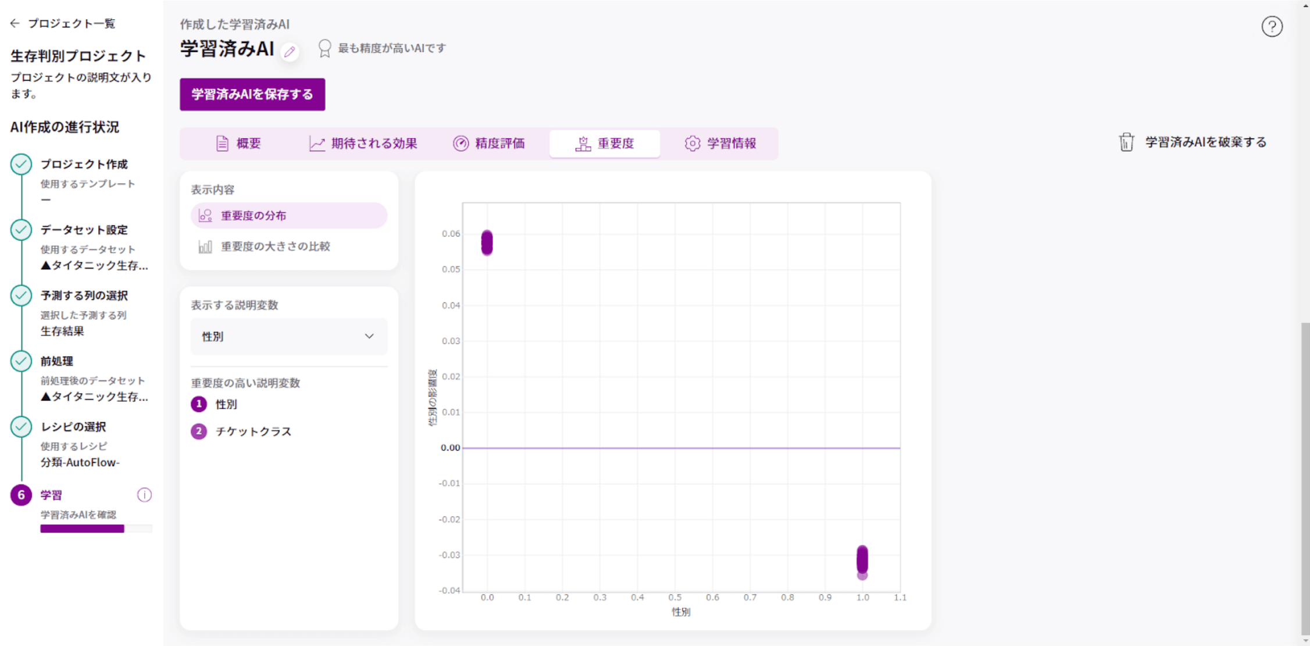
Task: Click the 学習済みAI heading
Action: (227, 49)
